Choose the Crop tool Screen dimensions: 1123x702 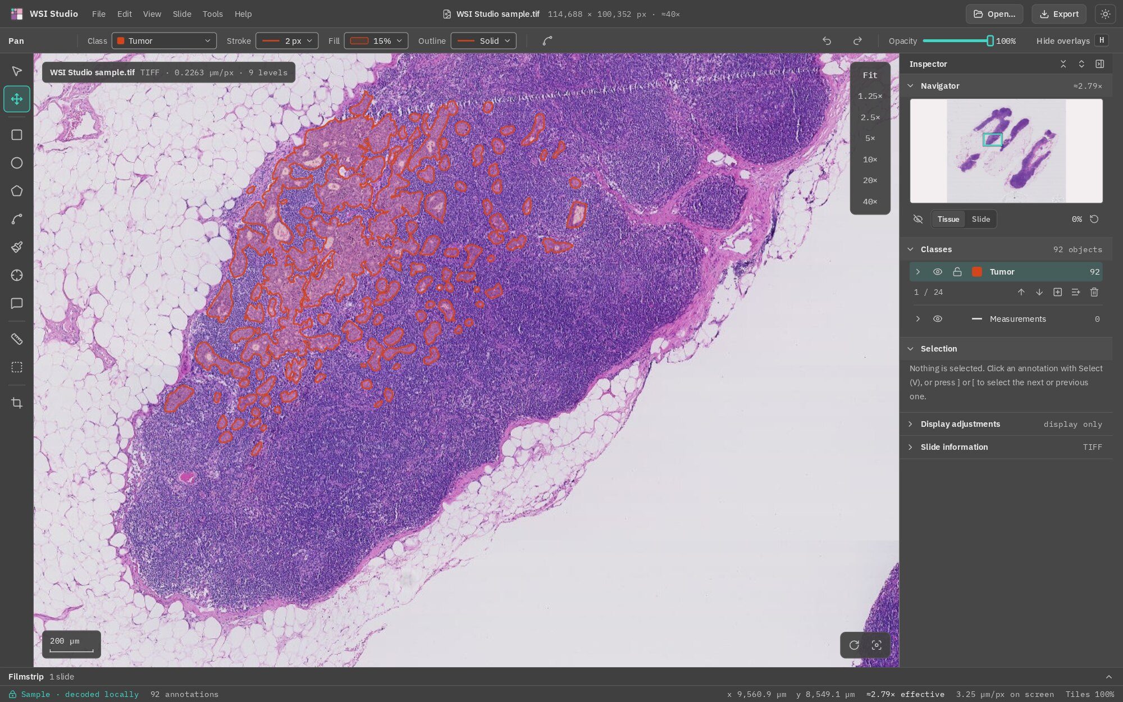tap(17, 403)
